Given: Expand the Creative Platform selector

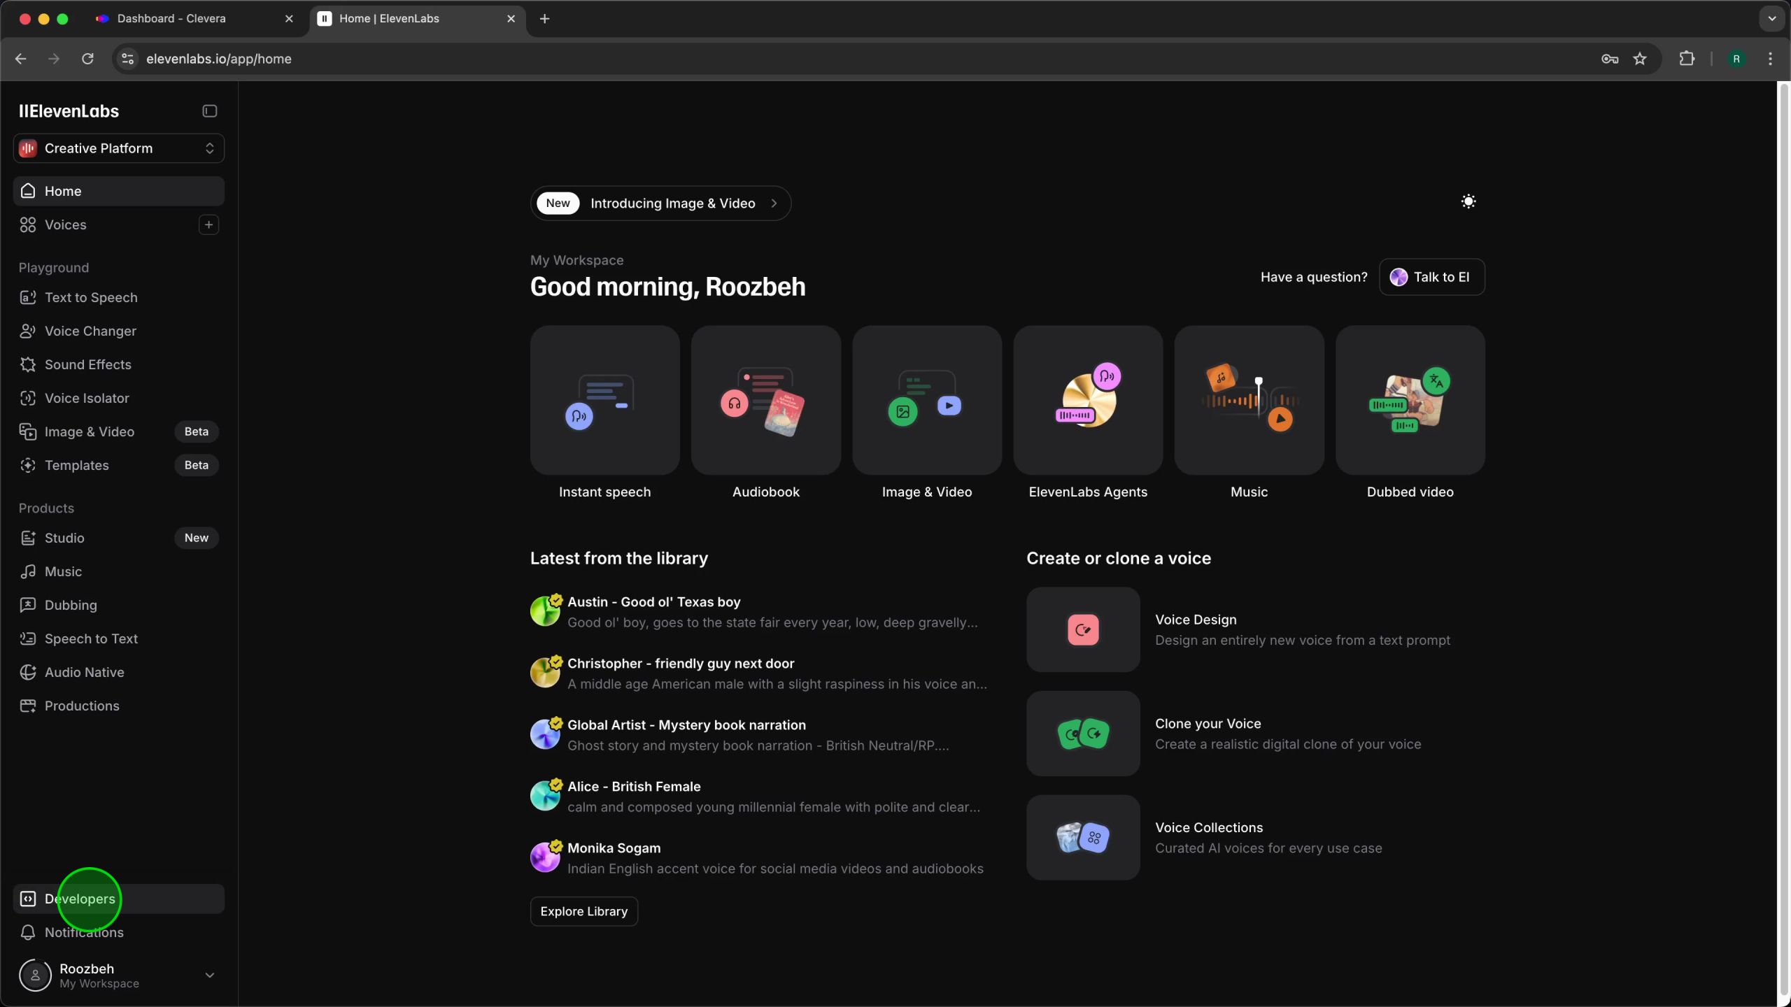Looking at the screenshot, I should click(x=118, y=148).
